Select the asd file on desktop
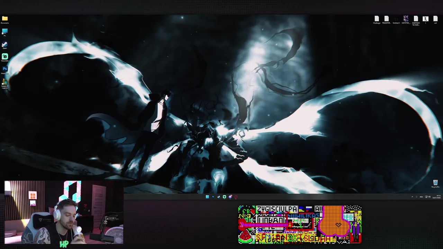Viewport: 443px width, 249px height. pyautogui.click(x=435, y=20)
